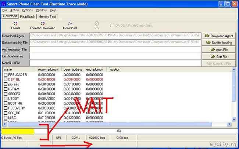Check the PRELOADER partition checkbox
Screen dimensions: 239x149
[6, 75]
